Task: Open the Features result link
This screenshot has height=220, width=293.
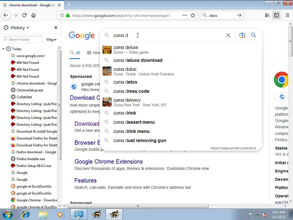Action: tap(85, 180)
